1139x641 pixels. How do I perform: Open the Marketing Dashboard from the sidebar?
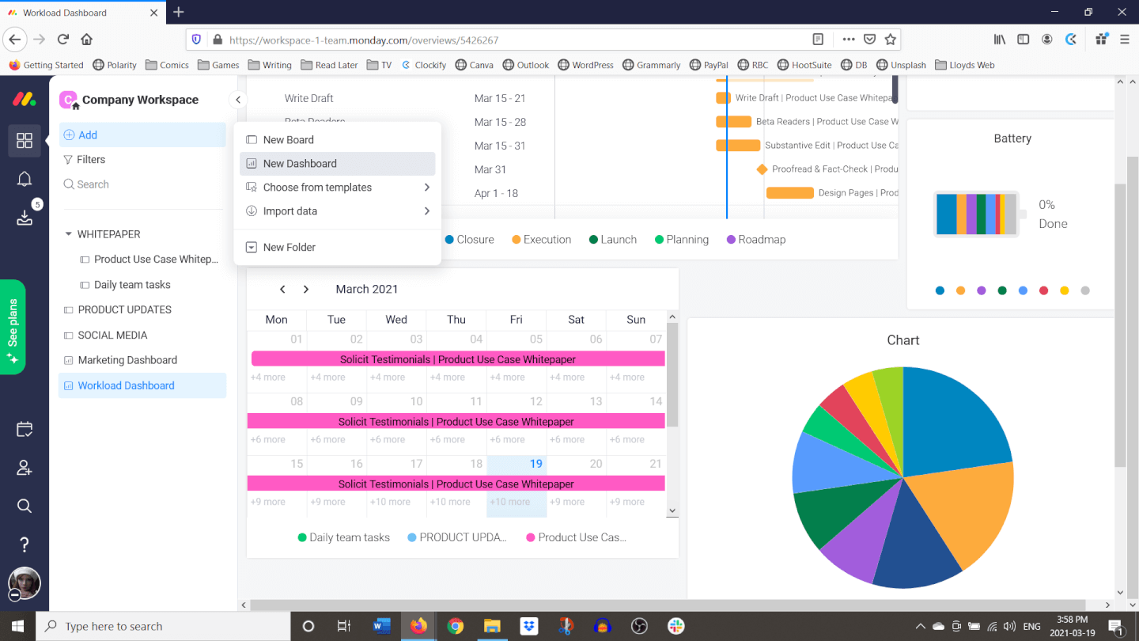(x=128, y=359)
